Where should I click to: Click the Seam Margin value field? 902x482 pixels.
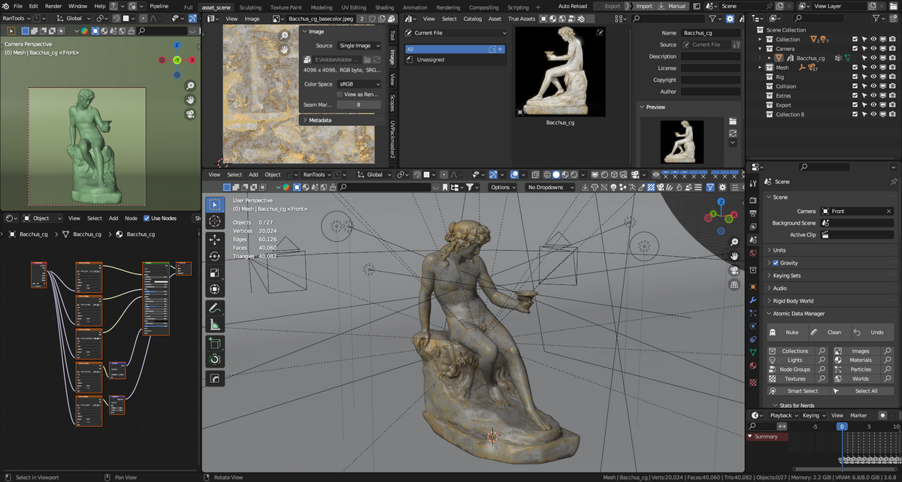click(x=359, y=105)
